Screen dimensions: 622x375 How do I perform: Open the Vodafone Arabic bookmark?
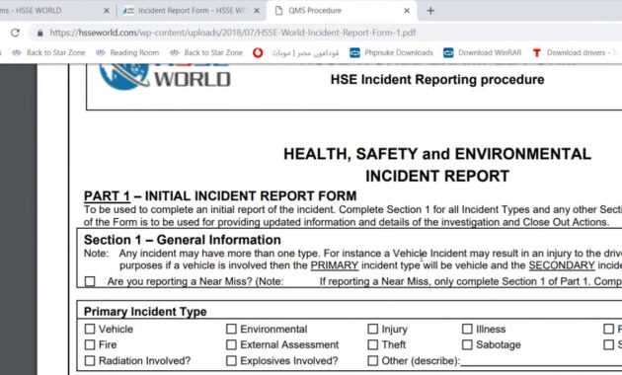coord(296,52)
